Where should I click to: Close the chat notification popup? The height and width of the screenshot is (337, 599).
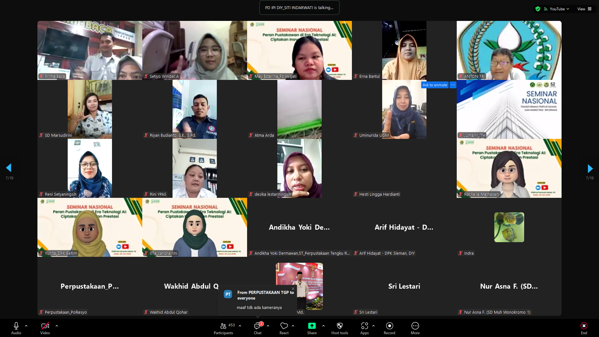[293, 289]
